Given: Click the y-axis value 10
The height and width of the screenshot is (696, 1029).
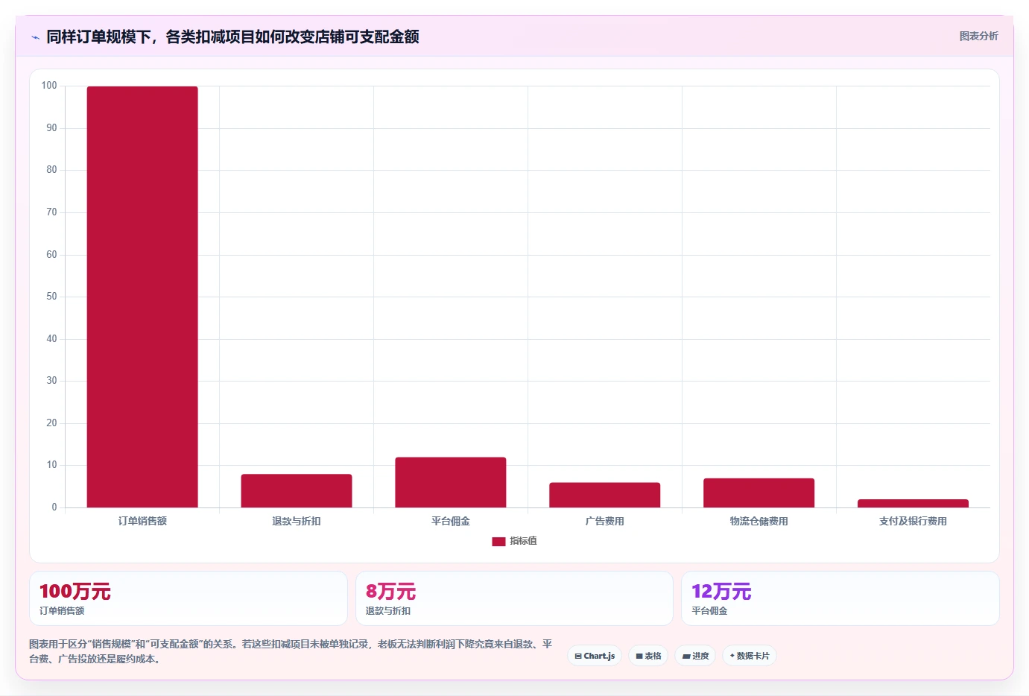Looking at the screenshot, I should [x=51, y=465].
